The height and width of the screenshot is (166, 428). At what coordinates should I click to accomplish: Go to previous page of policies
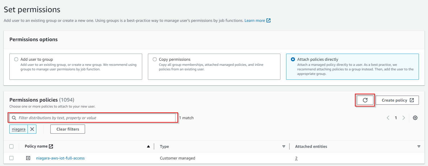388,118
